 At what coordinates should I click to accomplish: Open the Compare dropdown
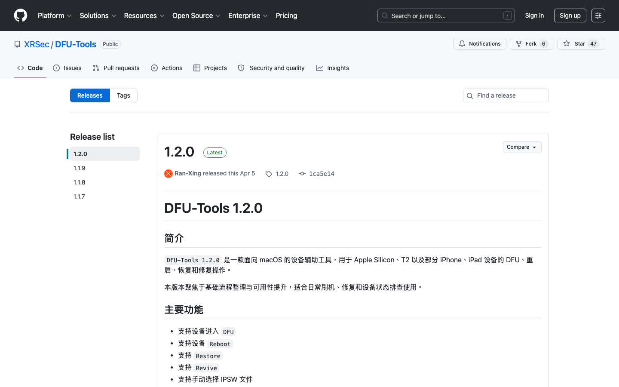[x=522, y=147]
